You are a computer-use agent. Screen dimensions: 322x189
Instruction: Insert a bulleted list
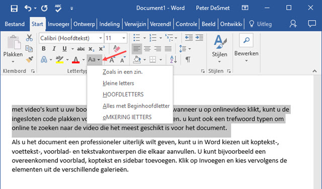pyautogui.click(x=136, y=38)
